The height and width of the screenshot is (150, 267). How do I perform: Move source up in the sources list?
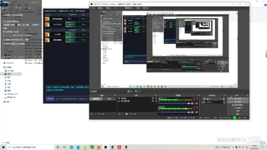pyautogui.click(x=131, y=114)
